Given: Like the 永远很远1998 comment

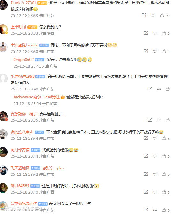Looking at the screenshot, I should 168,89.
